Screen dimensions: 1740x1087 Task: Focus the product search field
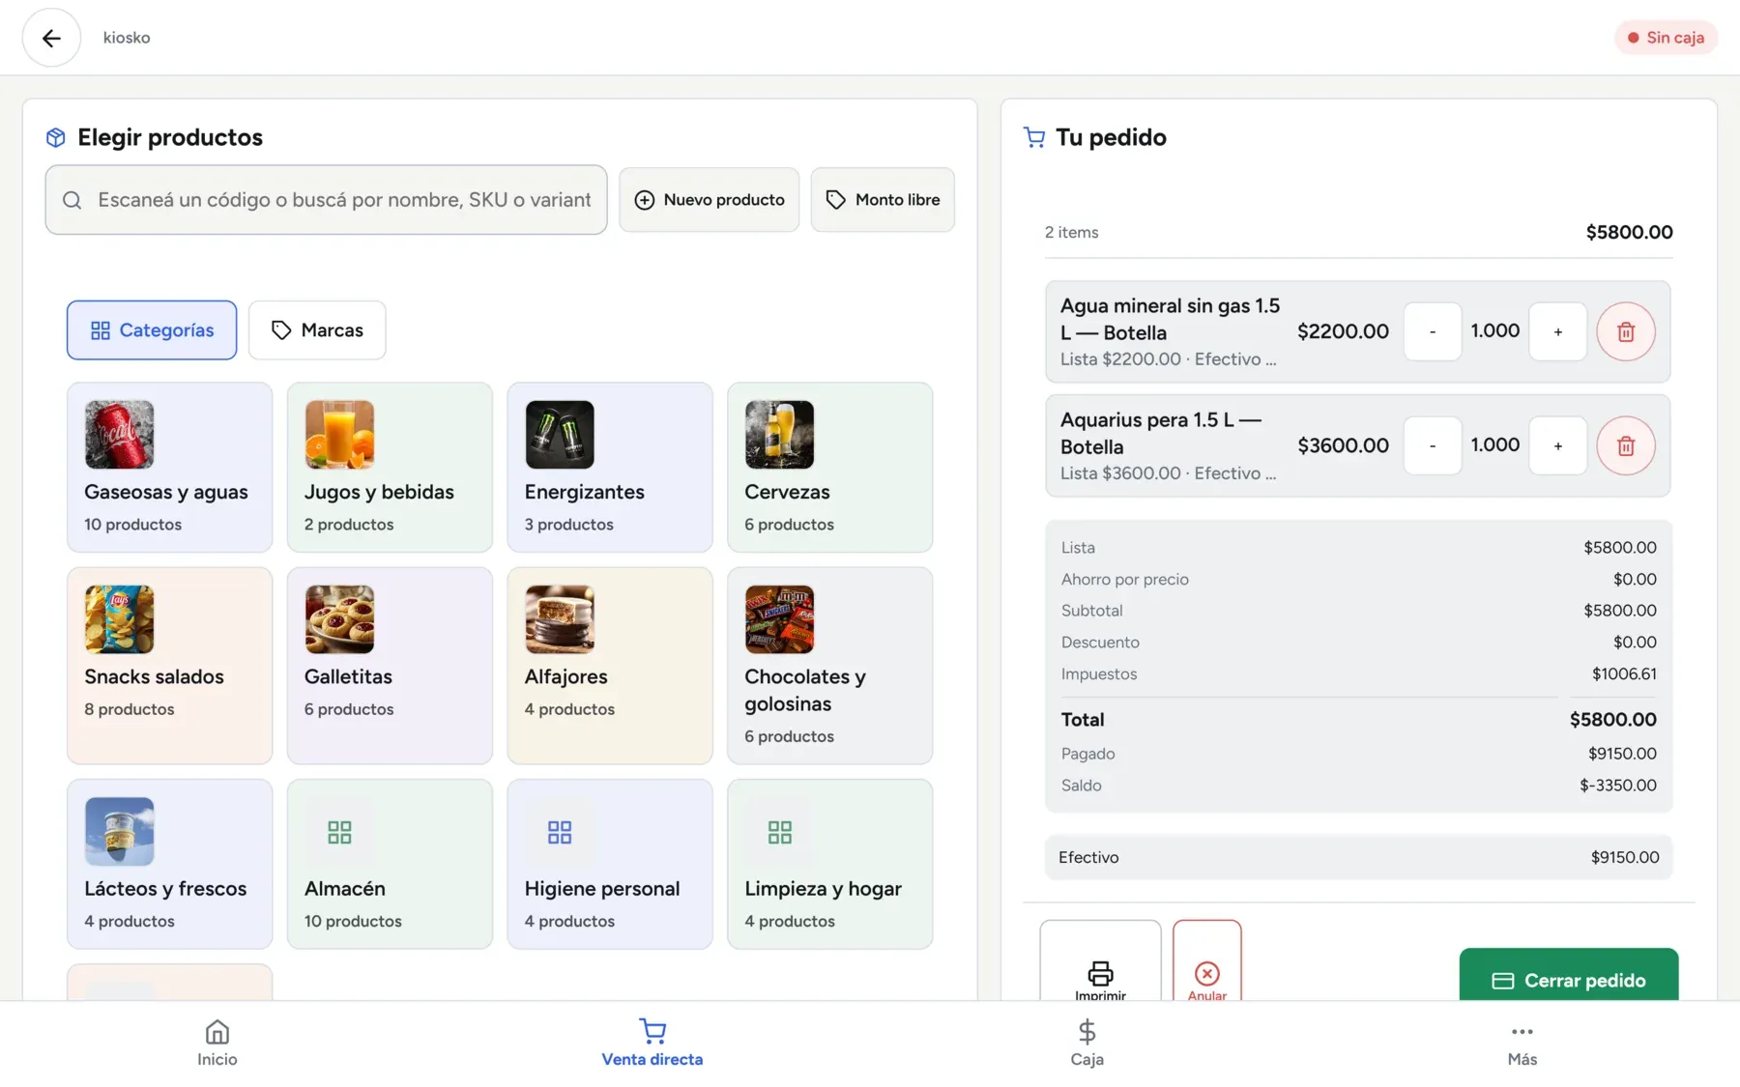[326, 200]
